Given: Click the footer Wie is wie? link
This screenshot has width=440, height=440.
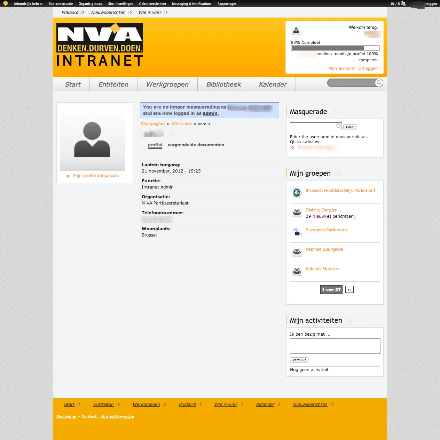Looking at the screenshot, I should click(x=226, y=405).
